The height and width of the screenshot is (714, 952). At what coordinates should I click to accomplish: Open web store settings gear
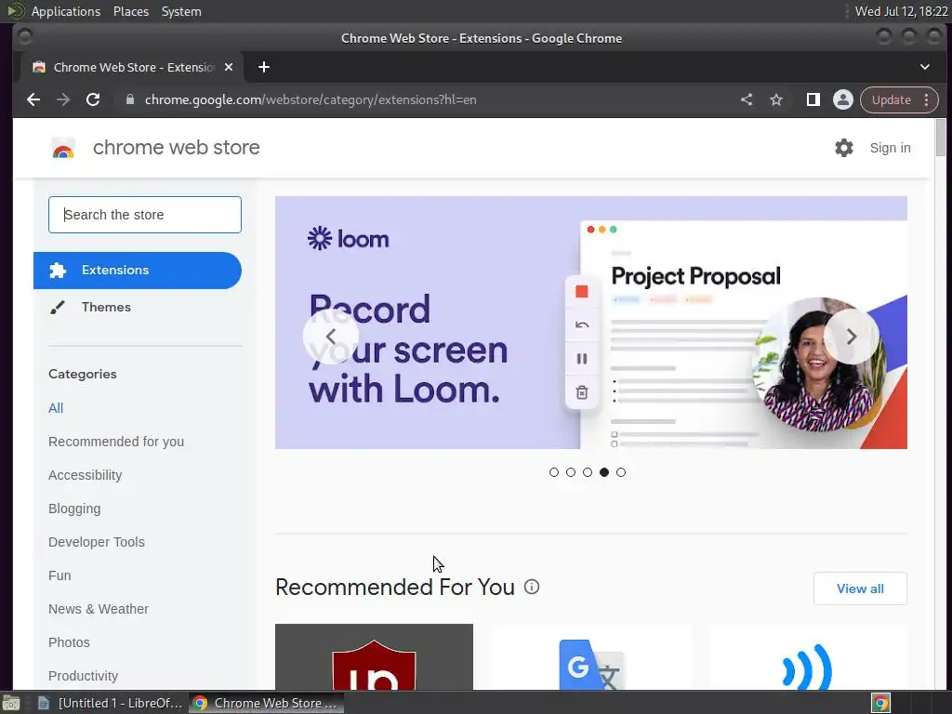pyautogui.click(x=844, y=148)
